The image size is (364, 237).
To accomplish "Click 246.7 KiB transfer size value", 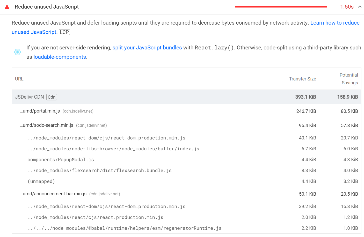I will [306, 111].
